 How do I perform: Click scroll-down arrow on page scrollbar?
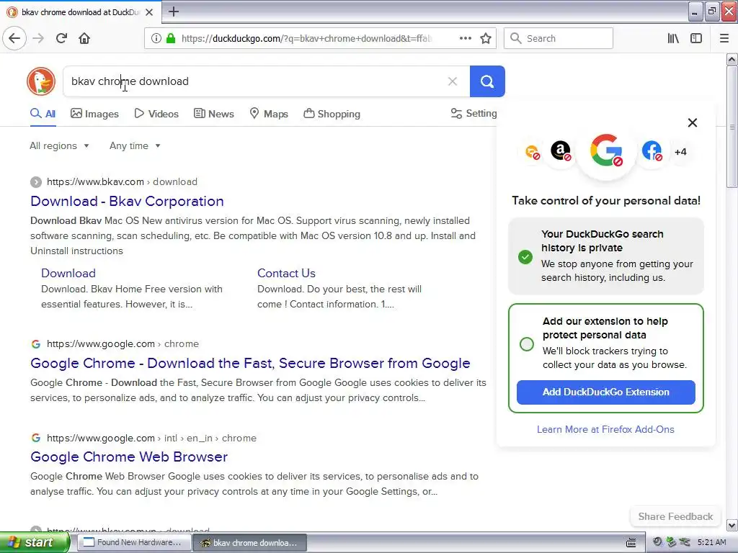click(732, 525)
